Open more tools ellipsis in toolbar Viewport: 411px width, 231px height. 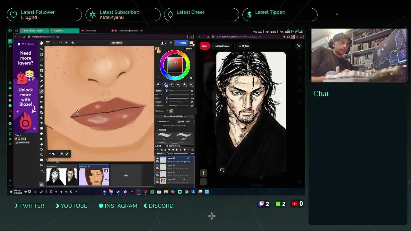41,171
